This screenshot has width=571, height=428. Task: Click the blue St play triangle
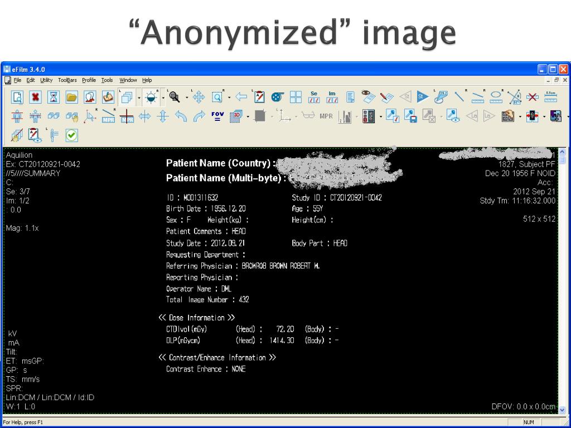coord(423,97)
